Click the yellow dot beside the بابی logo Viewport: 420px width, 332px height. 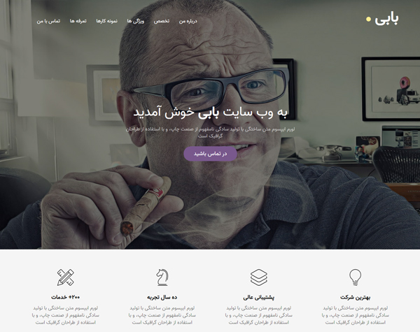(x=369, y=20)
